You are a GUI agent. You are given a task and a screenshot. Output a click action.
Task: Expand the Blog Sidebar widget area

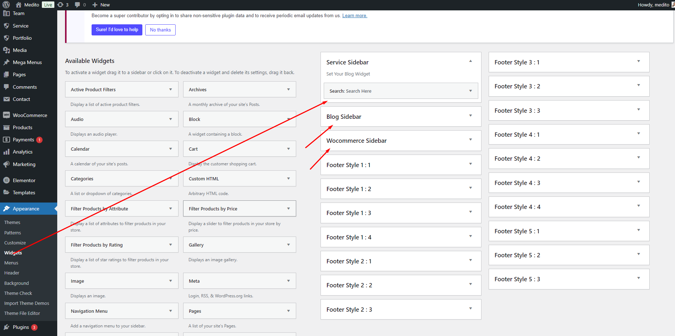[x=470, y=116]
